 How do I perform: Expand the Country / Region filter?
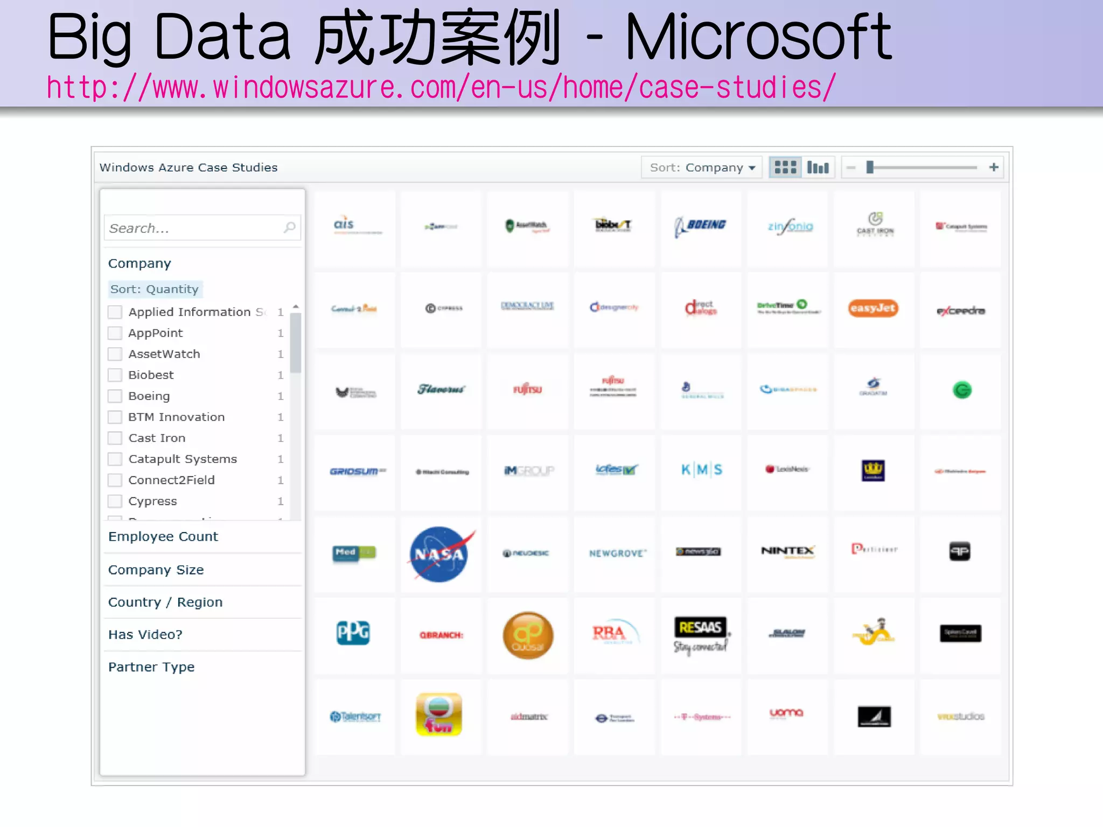click(165, 602)
